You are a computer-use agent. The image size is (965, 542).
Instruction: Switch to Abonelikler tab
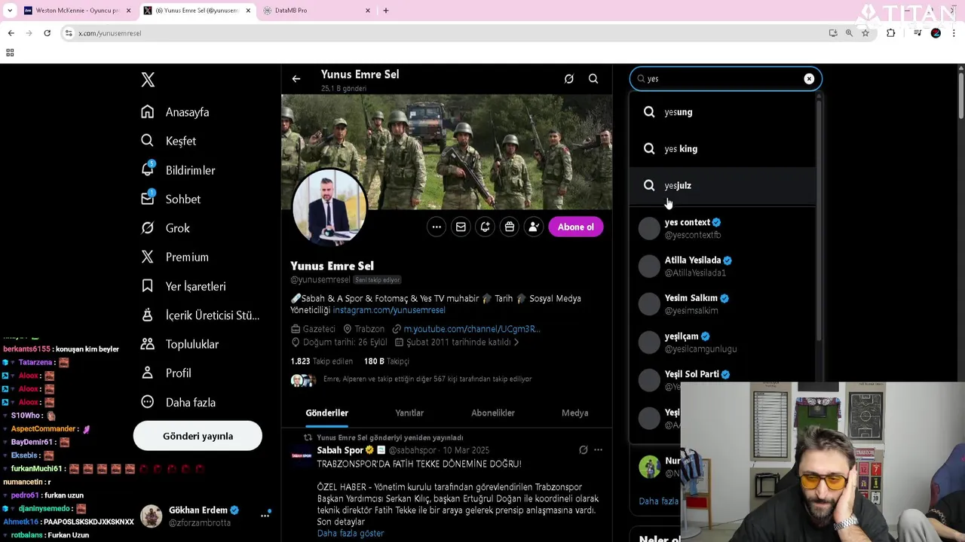[493, 413]
